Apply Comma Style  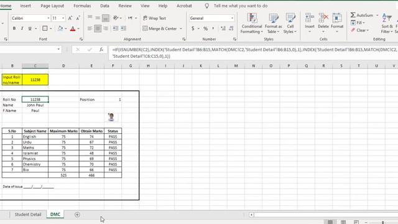click(x=213, y=29)
